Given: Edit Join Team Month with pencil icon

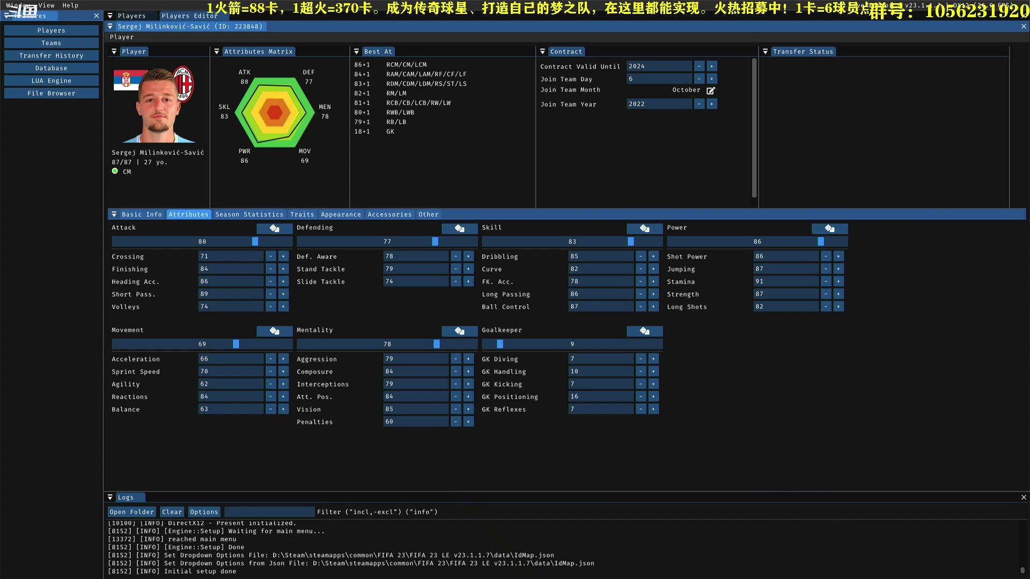Looking at the screenshot, I should (711, 91).
